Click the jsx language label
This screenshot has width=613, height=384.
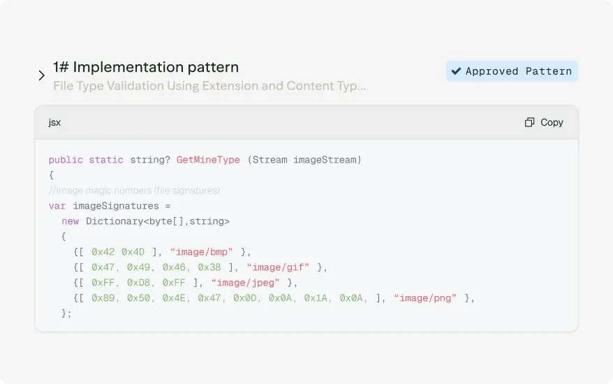(54, 122)
